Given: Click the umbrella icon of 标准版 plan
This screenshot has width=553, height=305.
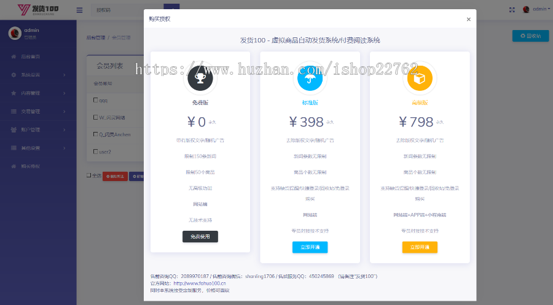Looking at the screenshot, I should pyautogui.click(x=310, y=78).
